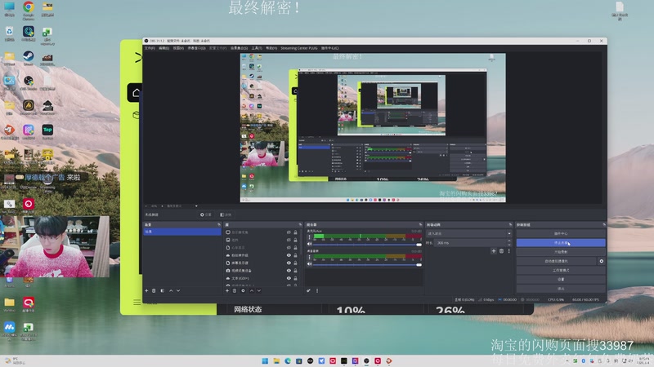Image resolution: width=654 pixels, height=367 pixels.
Task: Add a new source with the plus icon
Action: coord(227,290)
